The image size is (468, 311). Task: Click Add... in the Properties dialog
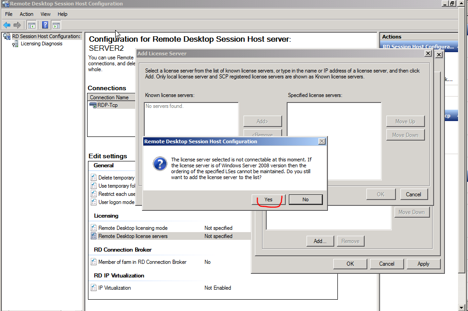[320, 241]
